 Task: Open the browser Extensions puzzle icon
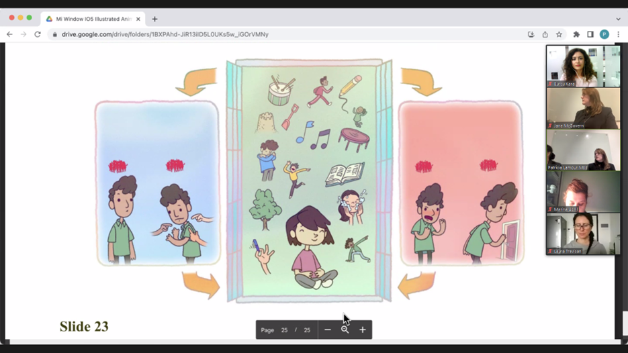(576, 34)
